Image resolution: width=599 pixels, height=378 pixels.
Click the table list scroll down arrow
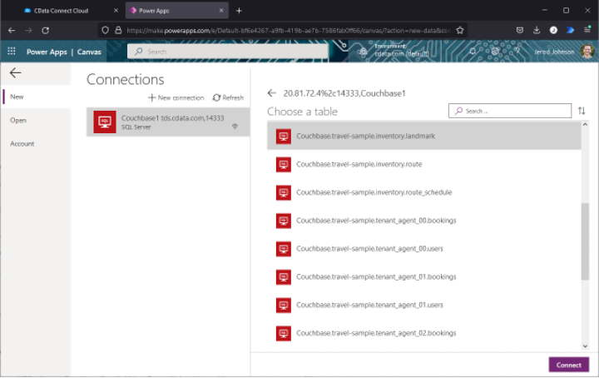tap(585, 346)
